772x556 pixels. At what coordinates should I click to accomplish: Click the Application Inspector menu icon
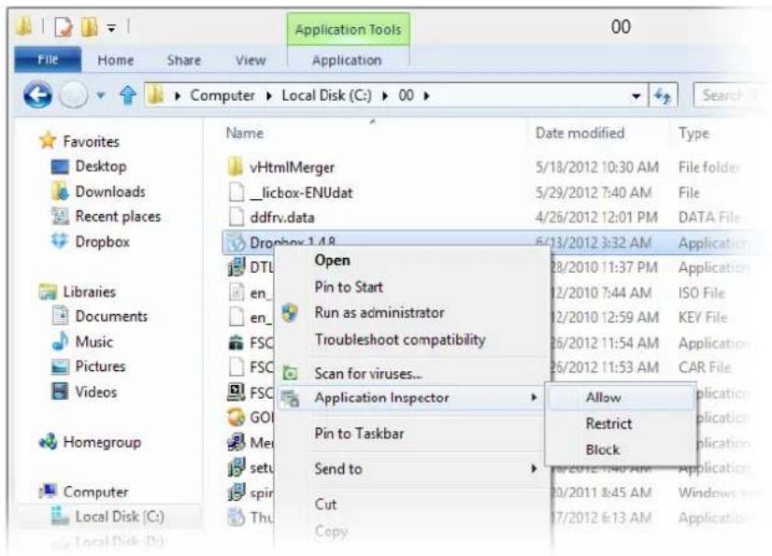(290, 398)
